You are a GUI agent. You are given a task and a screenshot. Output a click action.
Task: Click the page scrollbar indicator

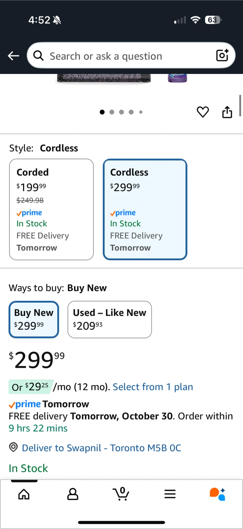point(240,106)
